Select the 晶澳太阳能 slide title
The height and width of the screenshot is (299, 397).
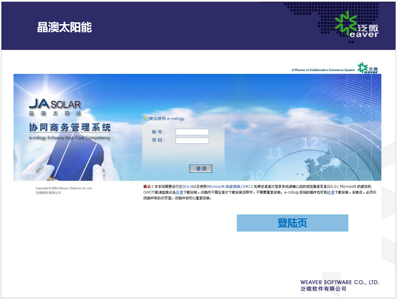65,27
